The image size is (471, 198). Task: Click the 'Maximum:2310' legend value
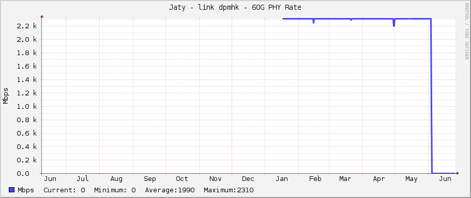pyautogui.click(x=229, y=190)
